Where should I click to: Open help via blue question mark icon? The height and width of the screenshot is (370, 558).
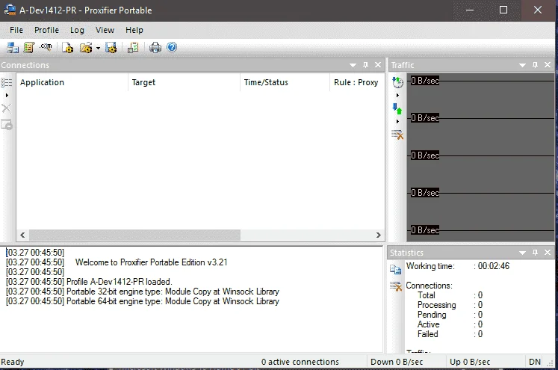[x=172, y=47]
